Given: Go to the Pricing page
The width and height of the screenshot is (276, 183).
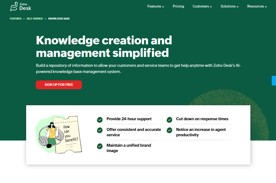Looking at the screenshot, I should (178, 6).
